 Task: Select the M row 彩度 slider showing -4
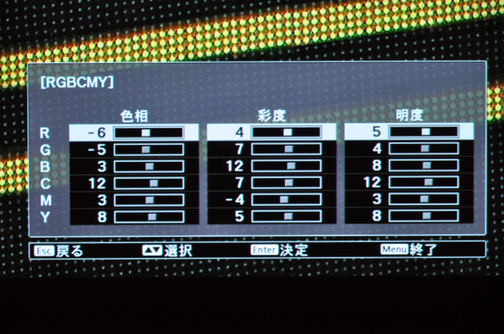(x=286, y=199)
